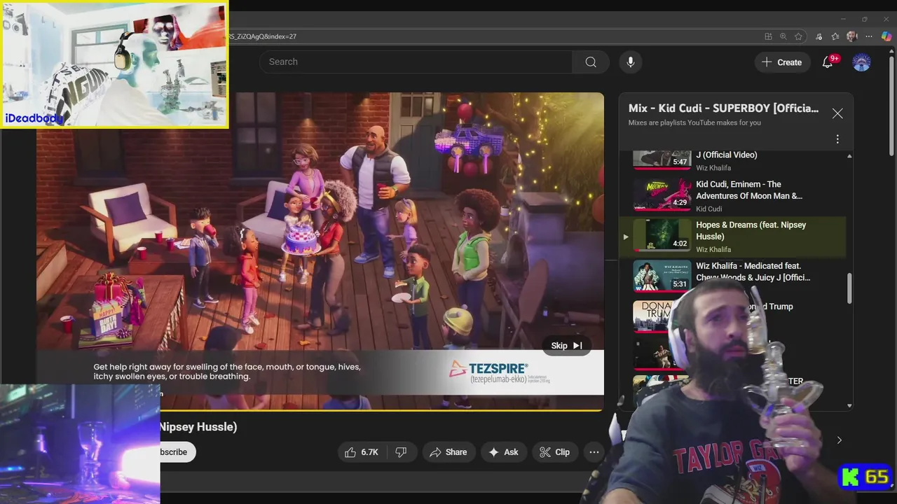Click the Hopes & Dreams thumbnail

(x=662, y=235)
